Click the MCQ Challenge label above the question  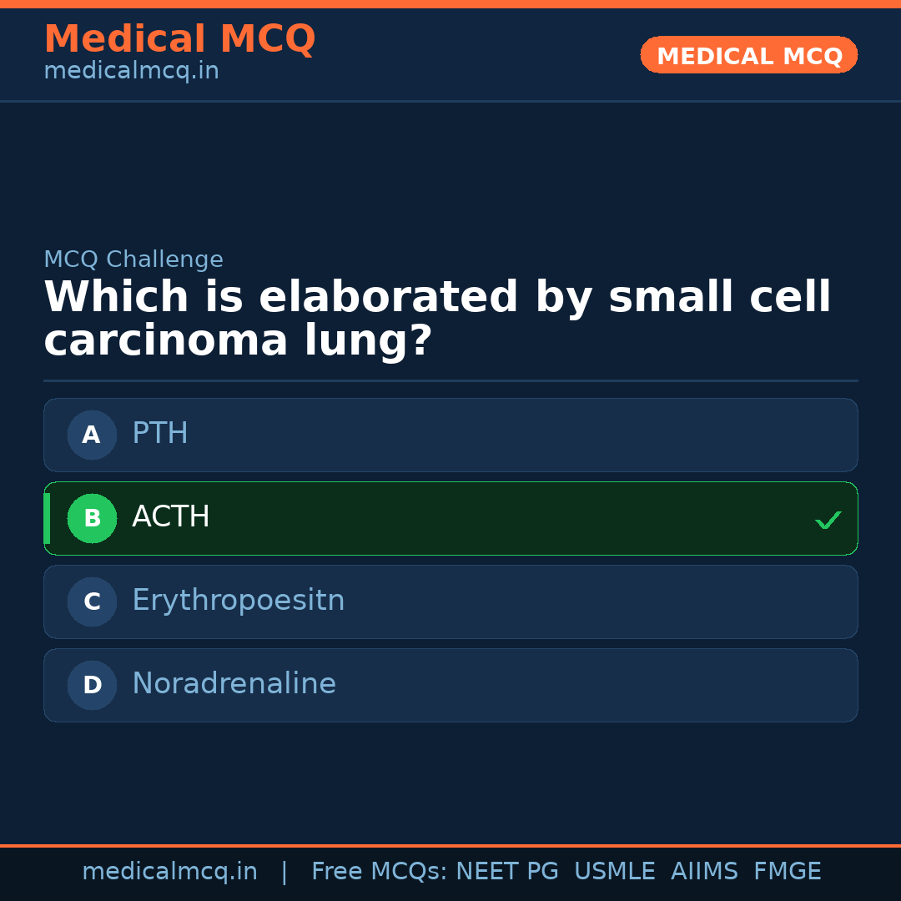point(133,259)
